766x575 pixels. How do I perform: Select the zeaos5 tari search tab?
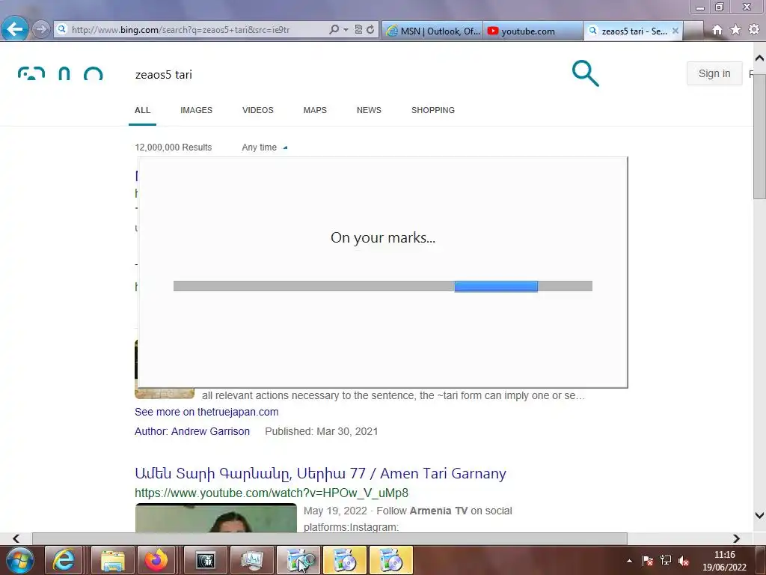(x=628, y=31)
